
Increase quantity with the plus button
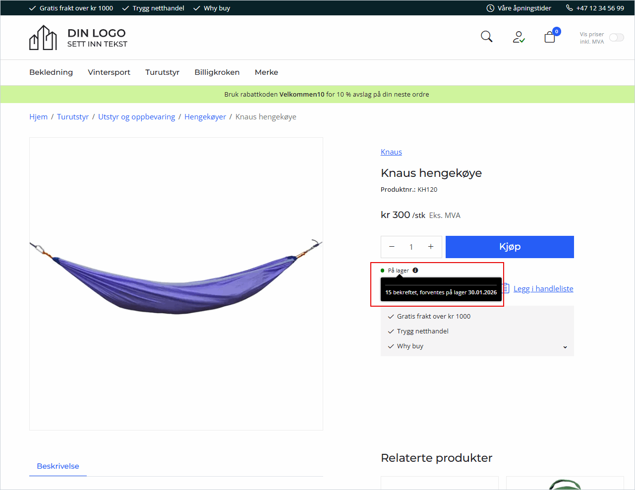(x=431, y=247)
